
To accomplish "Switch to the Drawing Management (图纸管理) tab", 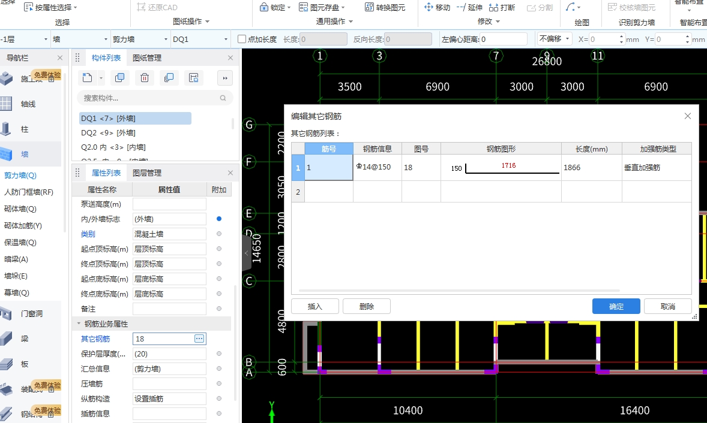I will [x=147, y=58].
